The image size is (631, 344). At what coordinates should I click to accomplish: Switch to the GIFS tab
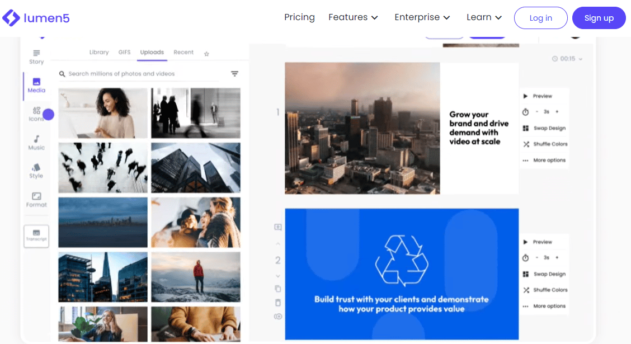click(x=124, y=53)
